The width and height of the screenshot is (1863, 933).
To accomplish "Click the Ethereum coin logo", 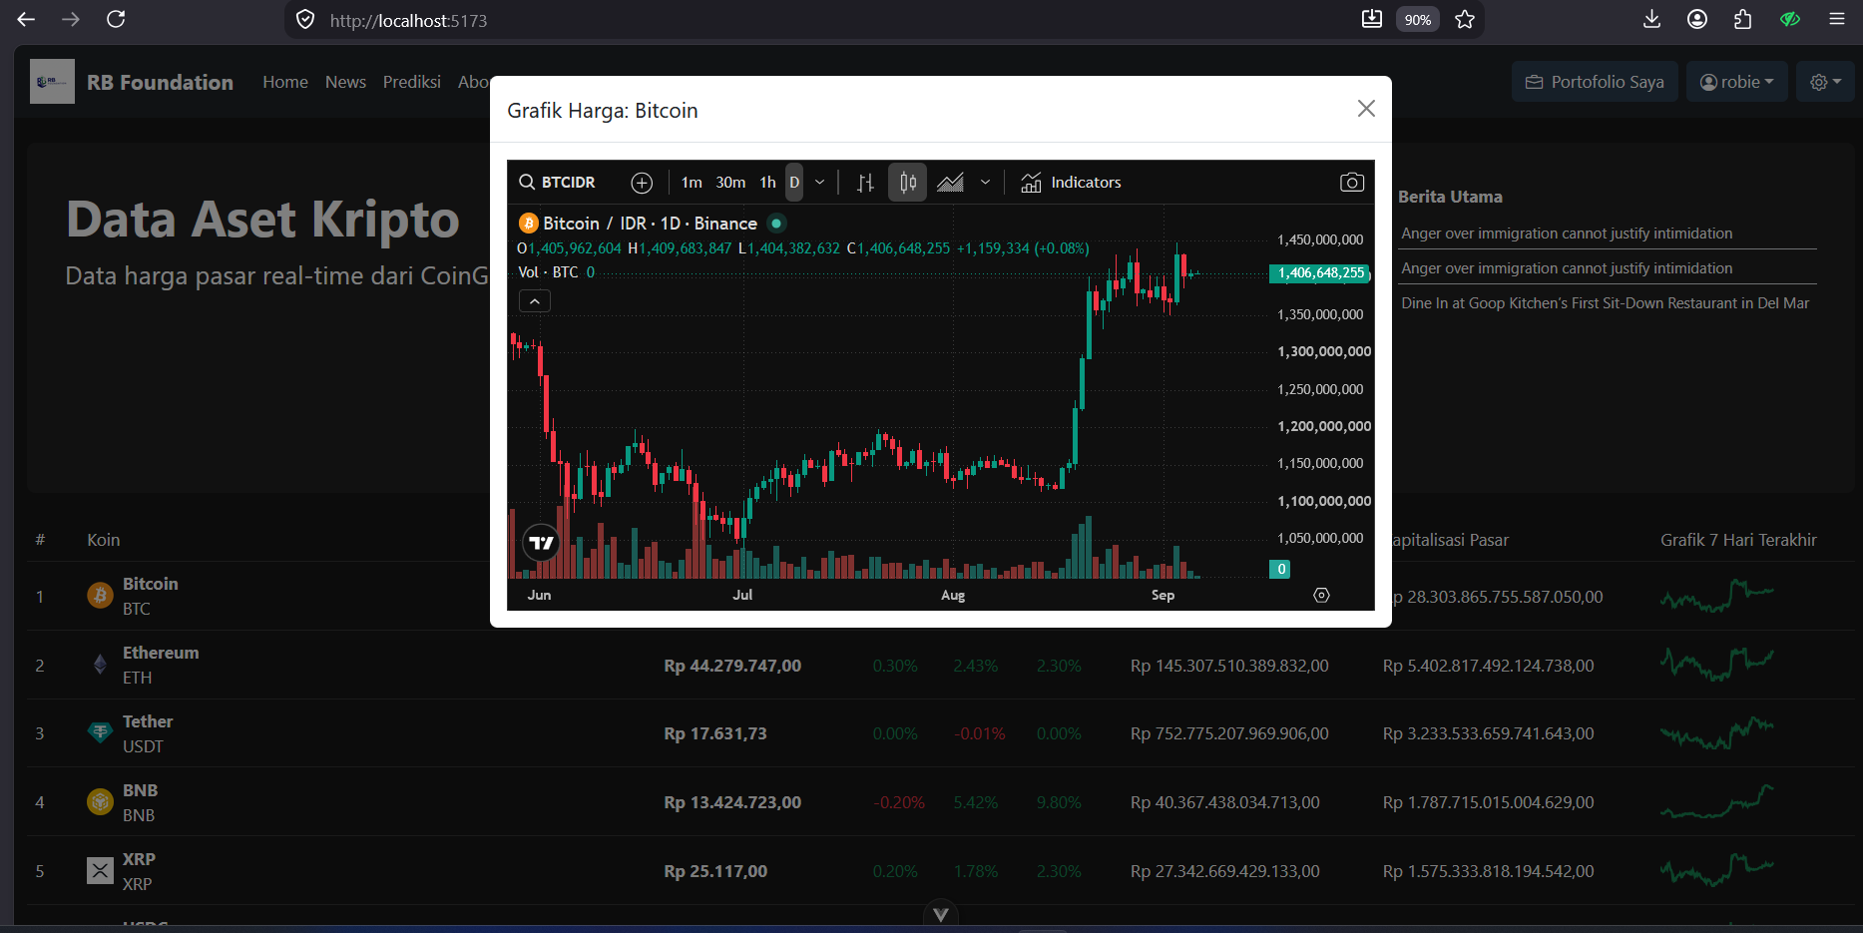I will pos(100,665).
